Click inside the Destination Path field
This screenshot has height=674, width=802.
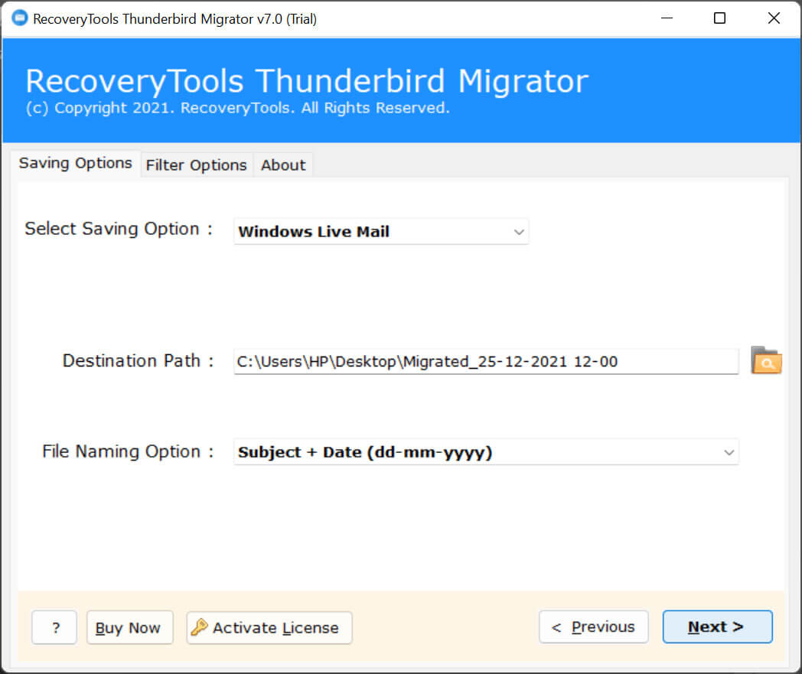486,362
